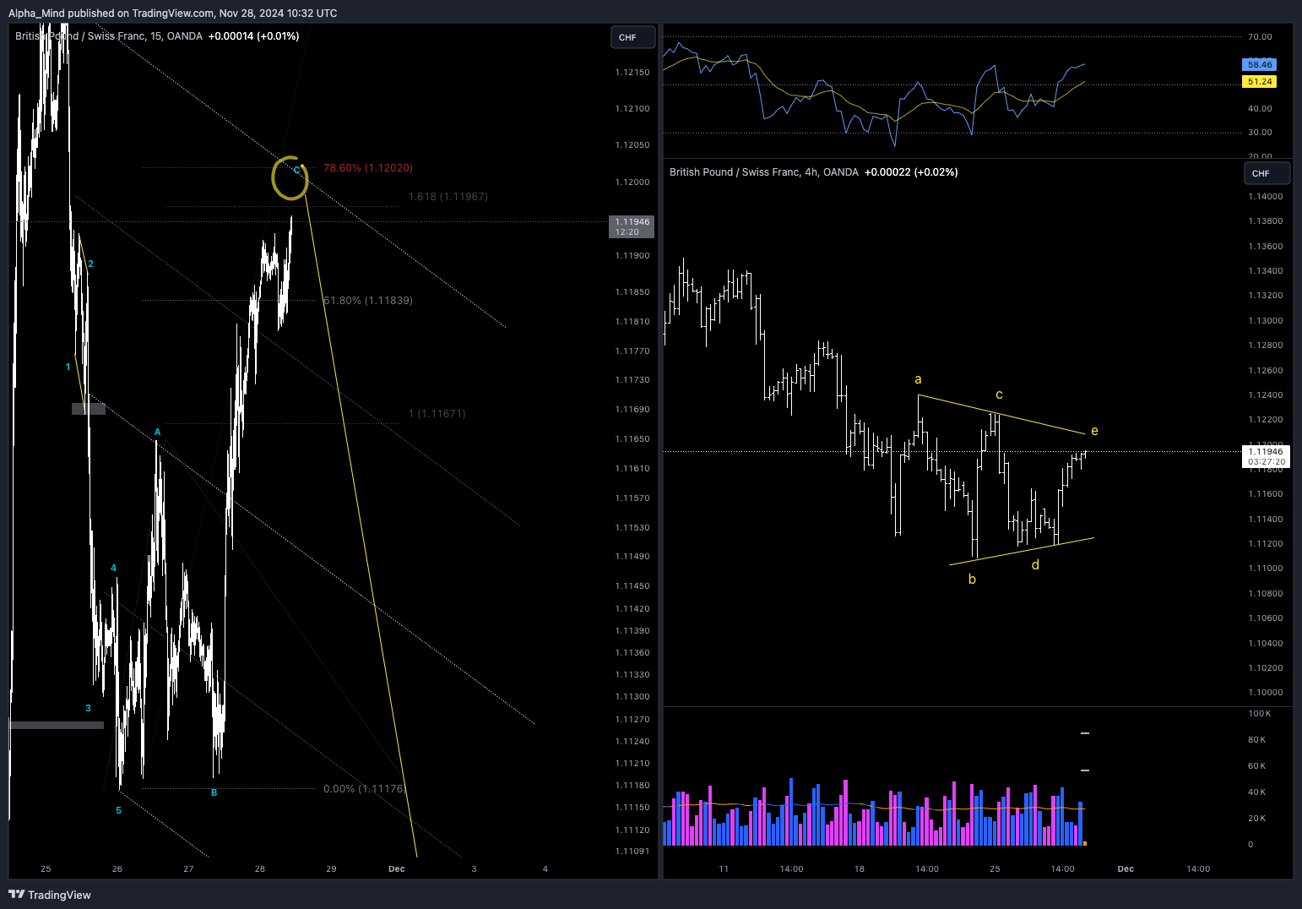Click the +0.00014 (+0.01%) change value
1302x909 pixels.
point(253,36)
